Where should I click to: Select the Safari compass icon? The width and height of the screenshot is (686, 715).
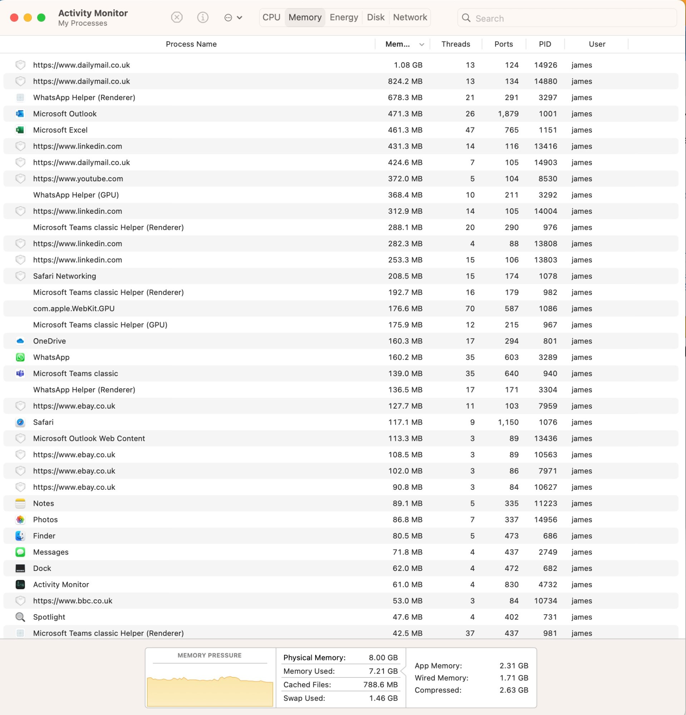click(x=20, y=422)
